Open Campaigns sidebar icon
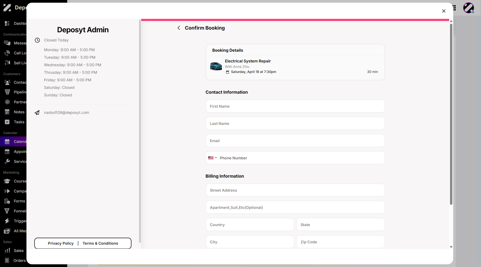Screen dimensions: 481x267 click(x=7, y=191)
